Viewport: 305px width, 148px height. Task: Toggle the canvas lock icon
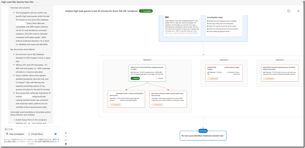(66, 144)
